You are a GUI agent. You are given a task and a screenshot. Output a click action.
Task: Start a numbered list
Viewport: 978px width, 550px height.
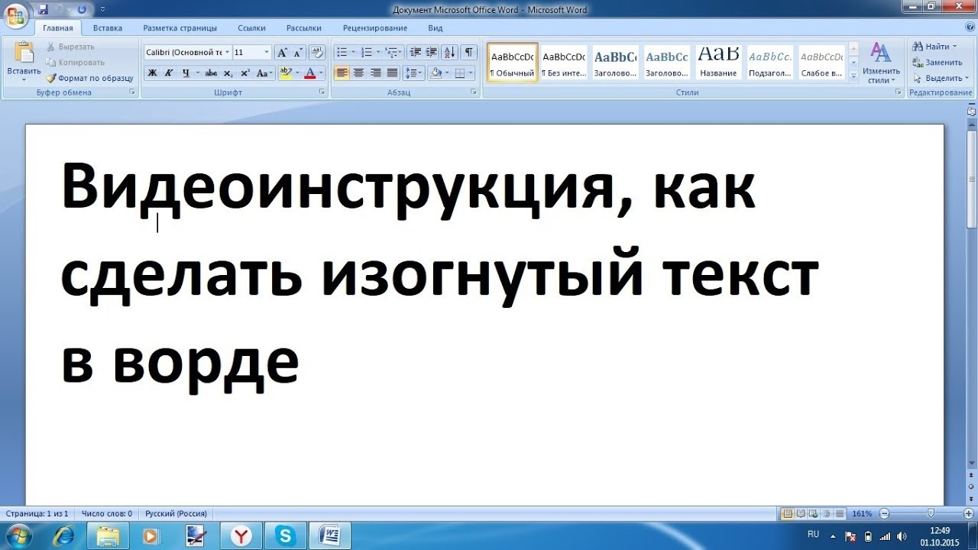[x=366, y=52]
